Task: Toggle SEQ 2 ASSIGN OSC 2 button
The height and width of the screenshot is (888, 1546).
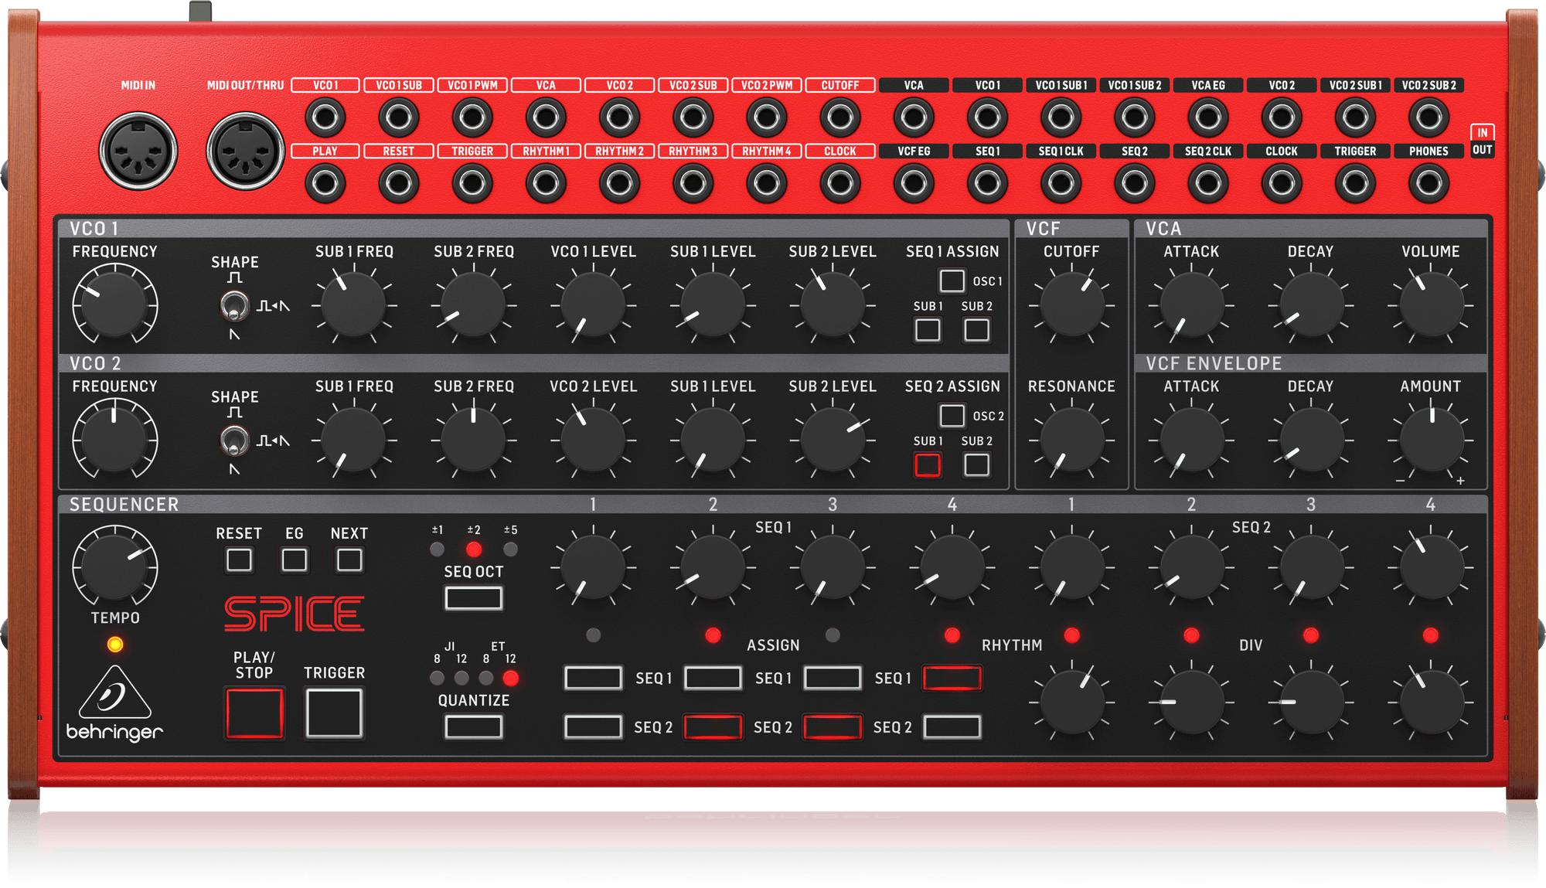Action: point(952,416)
